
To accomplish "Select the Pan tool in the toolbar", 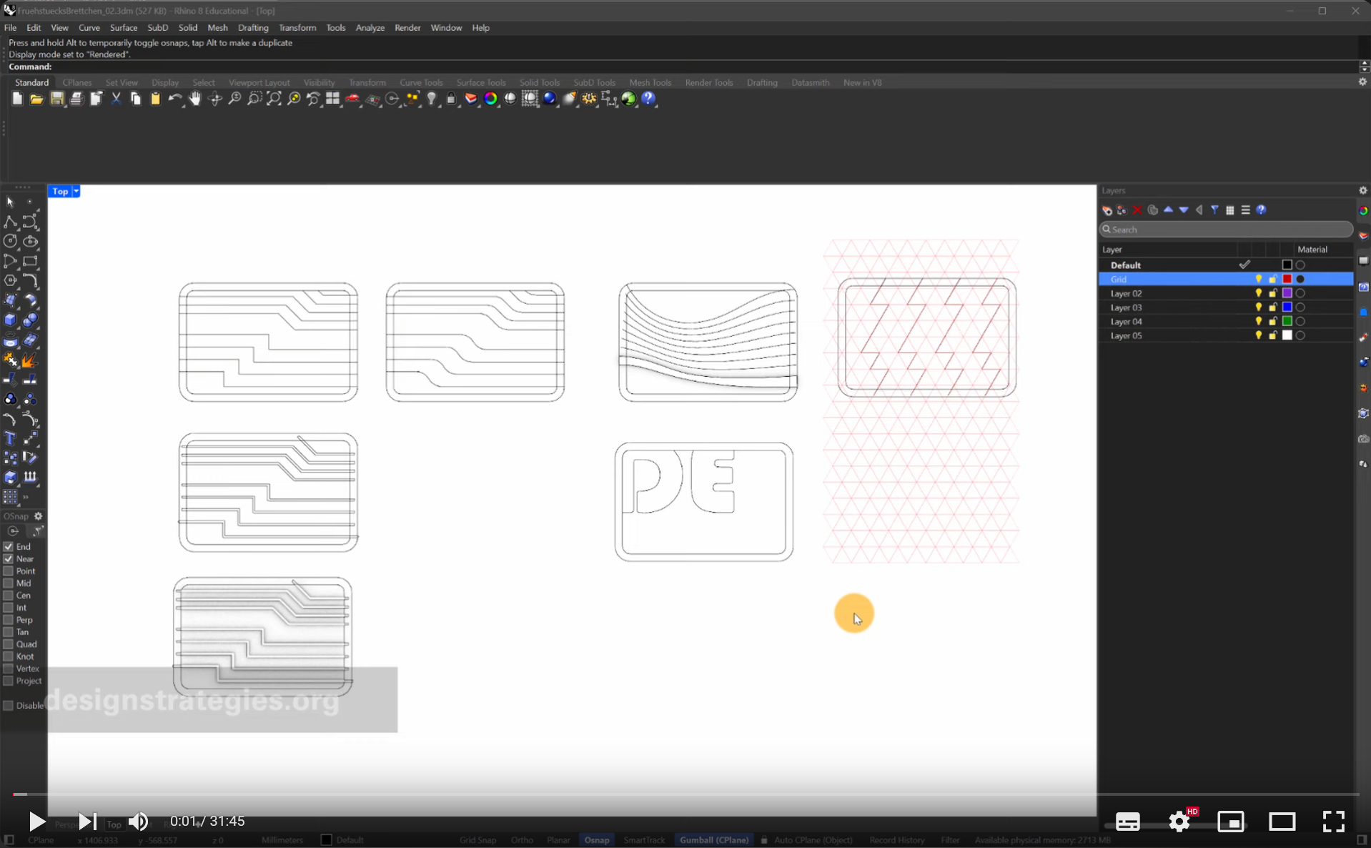I will click(195, 100).
